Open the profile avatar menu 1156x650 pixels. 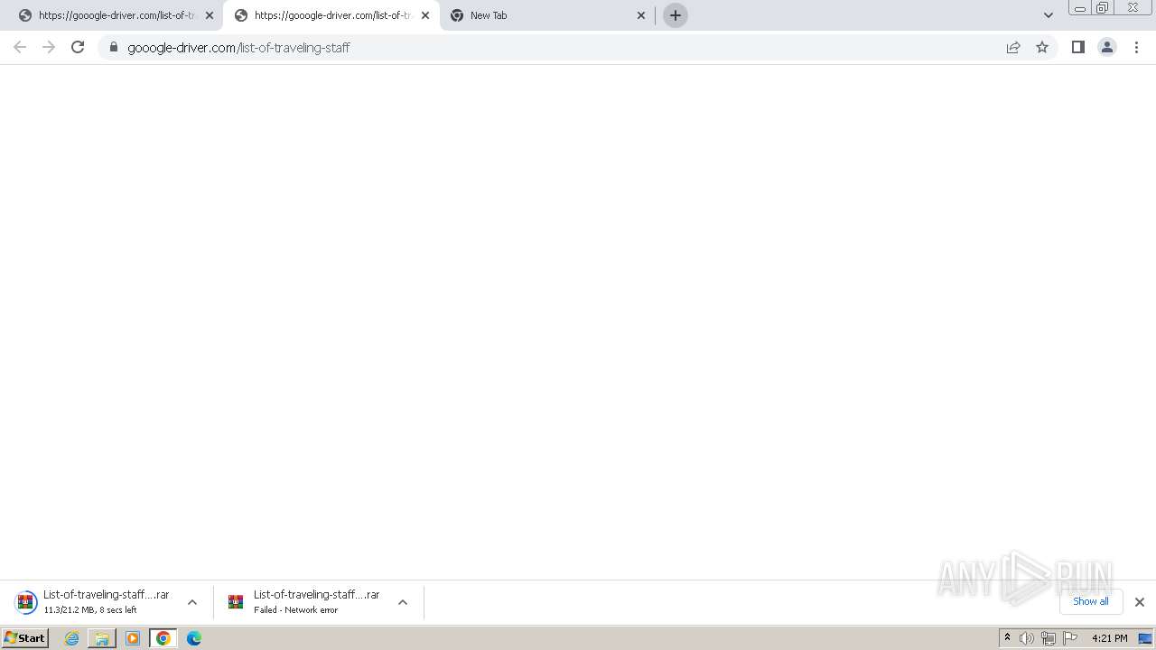tap(1107, 47)
